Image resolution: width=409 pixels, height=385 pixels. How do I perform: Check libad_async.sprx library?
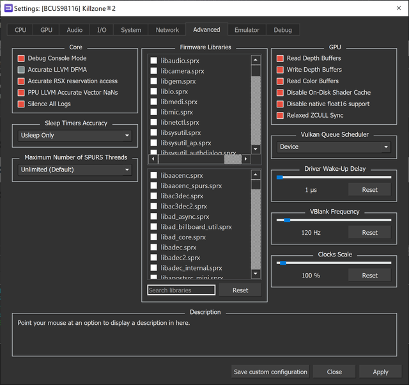(154, 216)
